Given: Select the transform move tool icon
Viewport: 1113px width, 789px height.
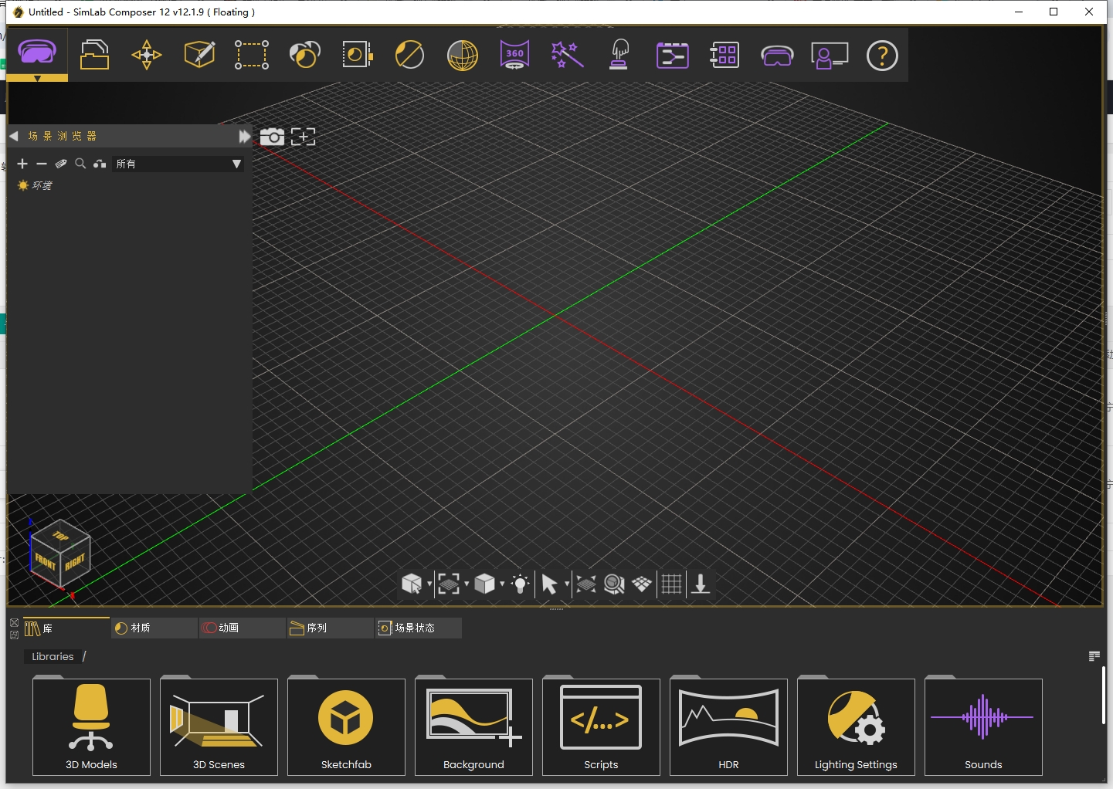Looking at the screenshot, I should pos(147,55).
